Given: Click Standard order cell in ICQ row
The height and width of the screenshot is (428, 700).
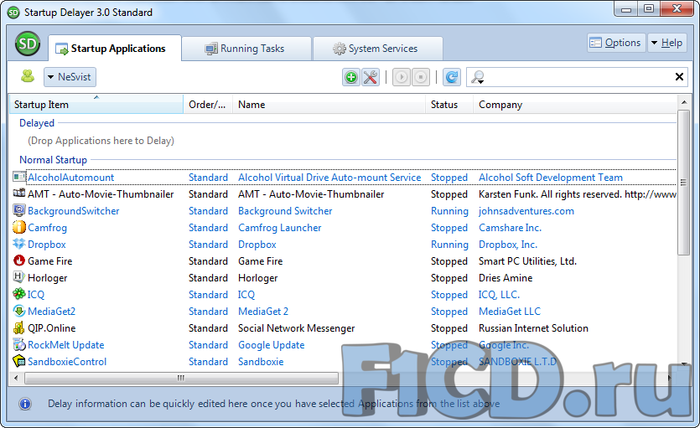Looking at the screenshot, I should click(x=208, y=295).
